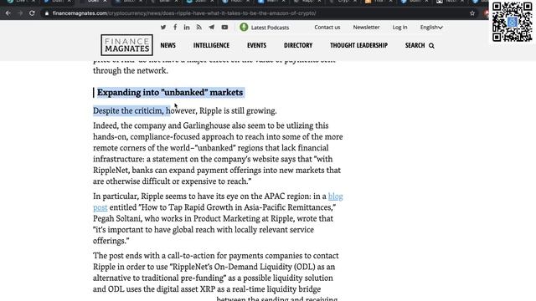Click the search magnifier icon
Image resolution: width=536 pixels, height=301 pixels.
[x=431, y=46]
